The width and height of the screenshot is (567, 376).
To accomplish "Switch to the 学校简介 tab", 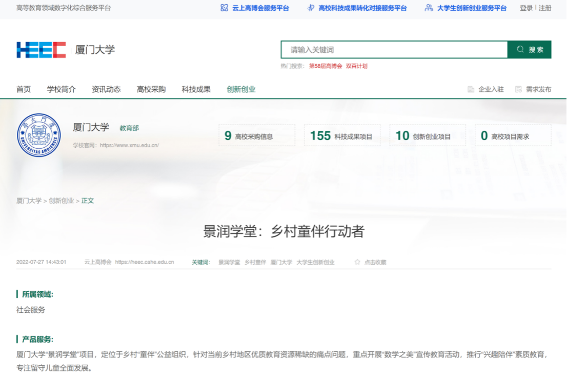I will (x=62, y=89).
